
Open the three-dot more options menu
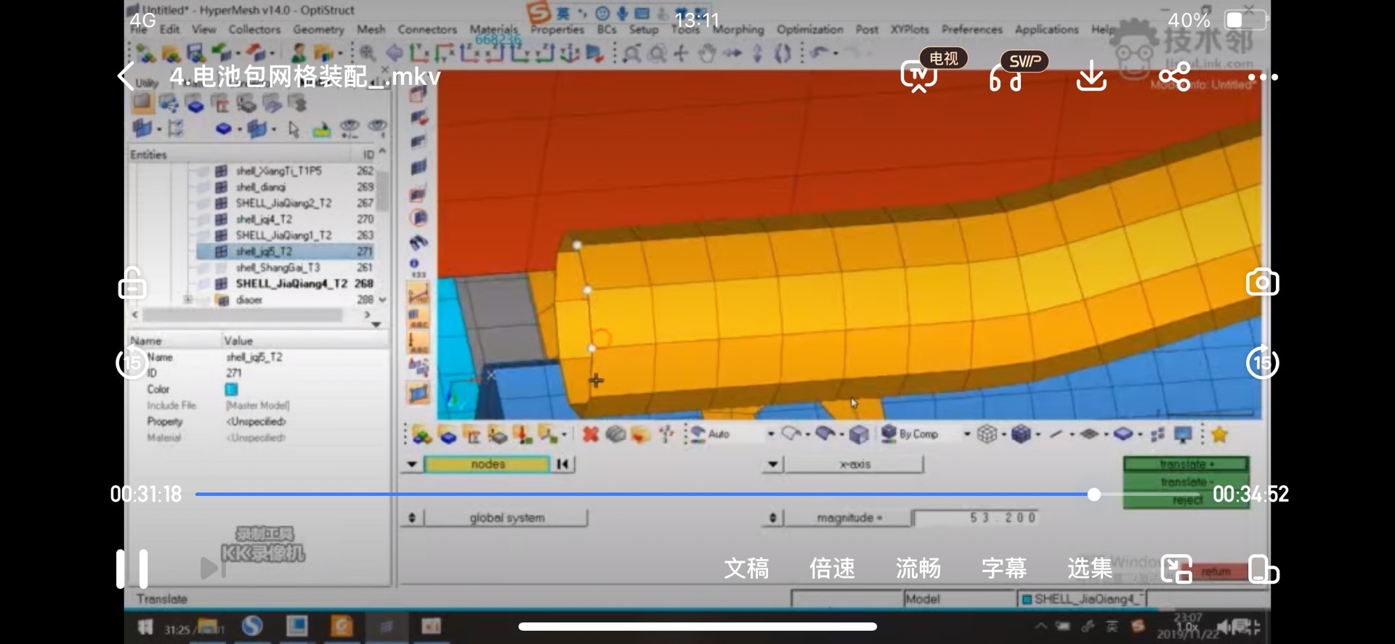tap(1263, 77)
